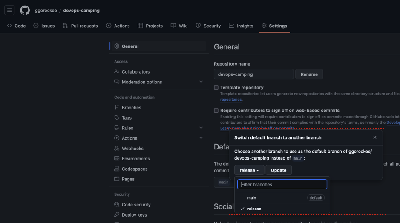The height and width of the screenshot is (223, 400).
Task: Click the Security tab label
Action: pyautogui.click(x=212, y=26)
